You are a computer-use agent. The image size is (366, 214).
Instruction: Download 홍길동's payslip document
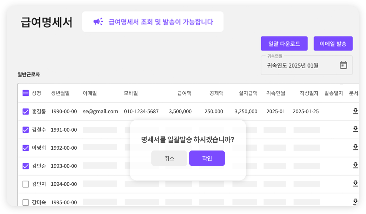(x=355, y=111)
